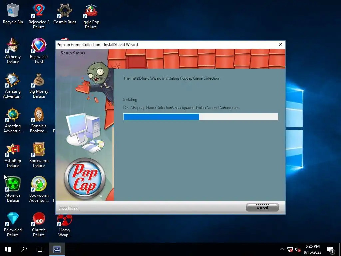Select the AstroPop Deluxe shortcut
341x256 pixels.
(13, 155)
